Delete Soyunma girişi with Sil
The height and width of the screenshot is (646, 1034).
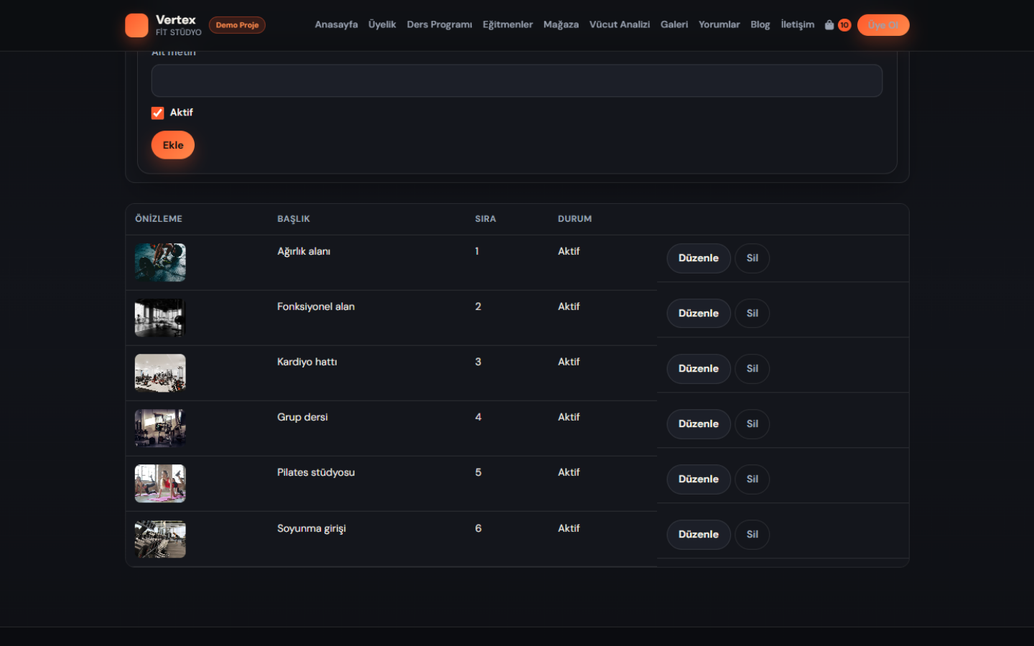[753, 535]
